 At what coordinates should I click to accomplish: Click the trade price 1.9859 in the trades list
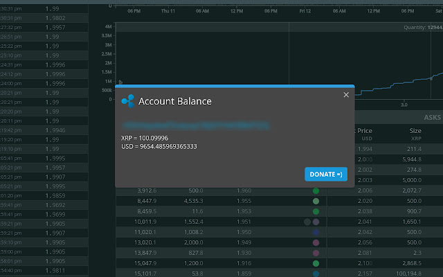coord(55,195)
